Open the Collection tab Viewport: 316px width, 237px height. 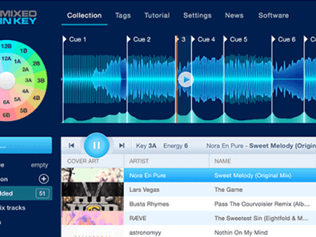tap(84, 16)
